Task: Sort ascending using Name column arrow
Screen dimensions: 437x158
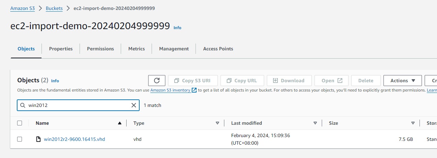Action: click(x=119, y=123)
